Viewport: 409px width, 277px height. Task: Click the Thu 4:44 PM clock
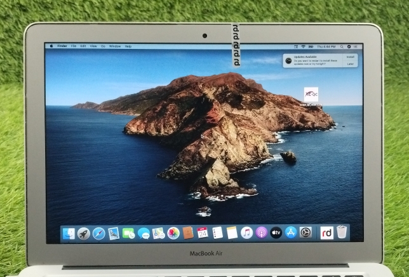click(x=326, y=46)
